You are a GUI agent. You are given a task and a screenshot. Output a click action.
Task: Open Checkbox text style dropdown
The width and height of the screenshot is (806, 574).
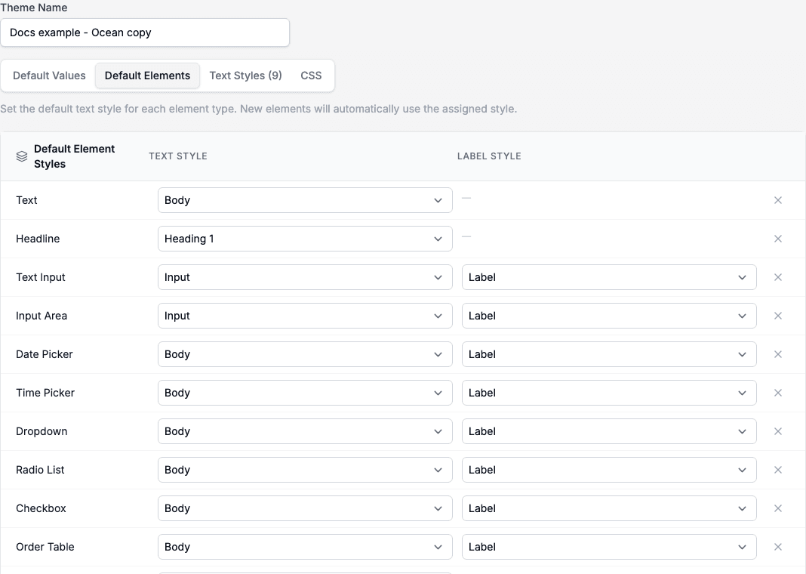305,508
